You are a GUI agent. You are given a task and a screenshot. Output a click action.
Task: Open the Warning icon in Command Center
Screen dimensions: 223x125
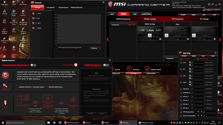129,69
